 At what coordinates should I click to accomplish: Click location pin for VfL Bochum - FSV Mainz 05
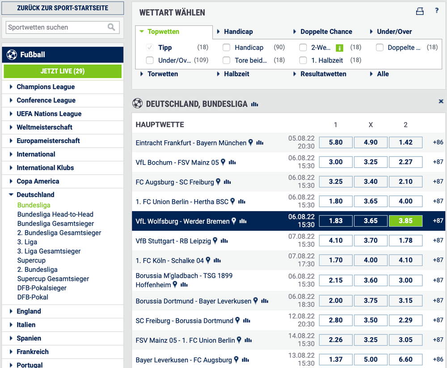click(x=223, y=162)
